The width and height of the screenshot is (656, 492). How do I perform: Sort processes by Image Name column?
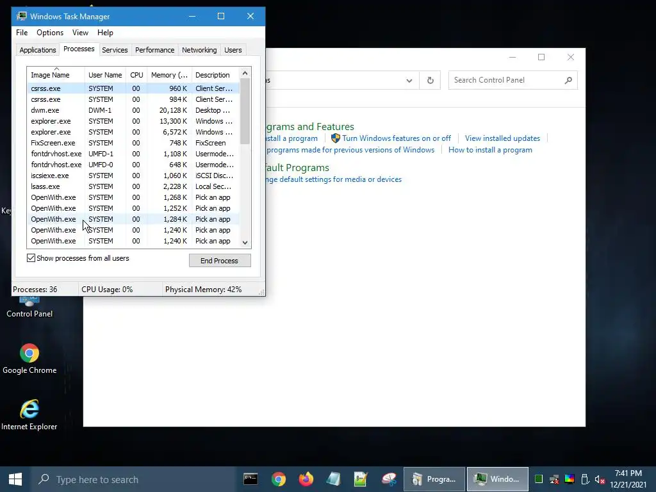point(56,75)
